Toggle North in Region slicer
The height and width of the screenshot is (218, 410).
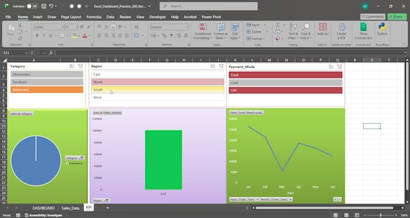(158, 82)
